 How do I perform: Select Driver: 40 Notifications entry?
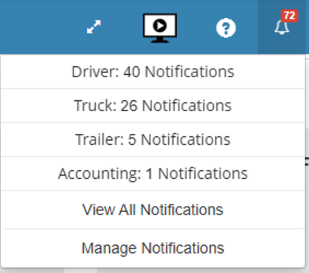(x=153, y=72)
